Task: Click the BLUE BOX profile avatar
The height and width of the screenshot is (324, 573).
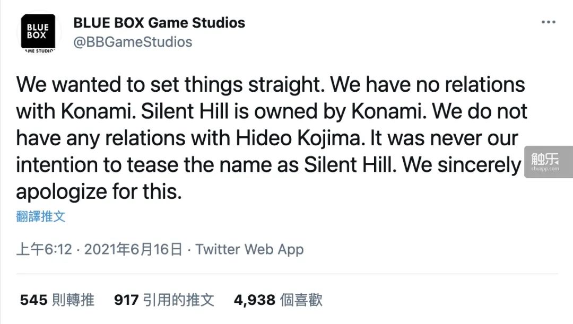Action: click(x=38, y=33)
